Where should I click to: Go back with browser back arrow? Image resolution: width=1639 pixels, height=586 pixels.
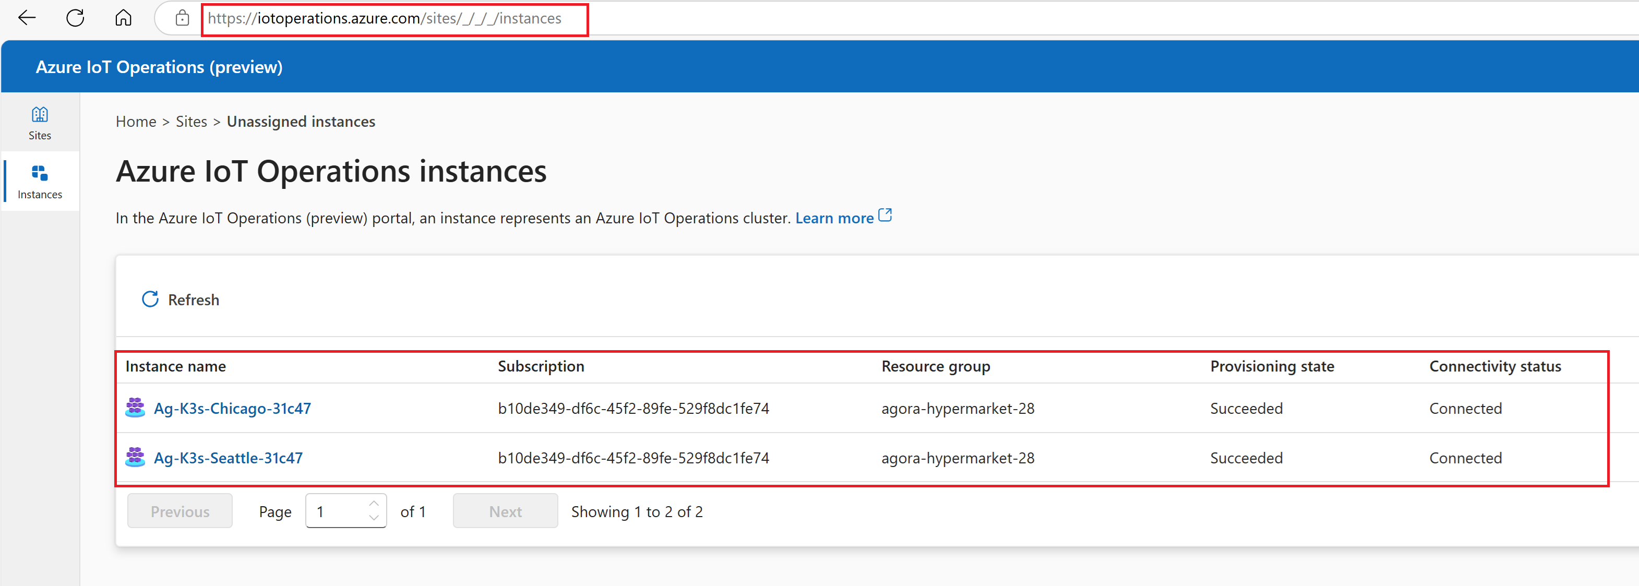[27, 18]
